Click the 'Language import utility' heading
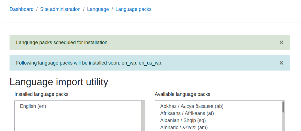 click(59, 82)
